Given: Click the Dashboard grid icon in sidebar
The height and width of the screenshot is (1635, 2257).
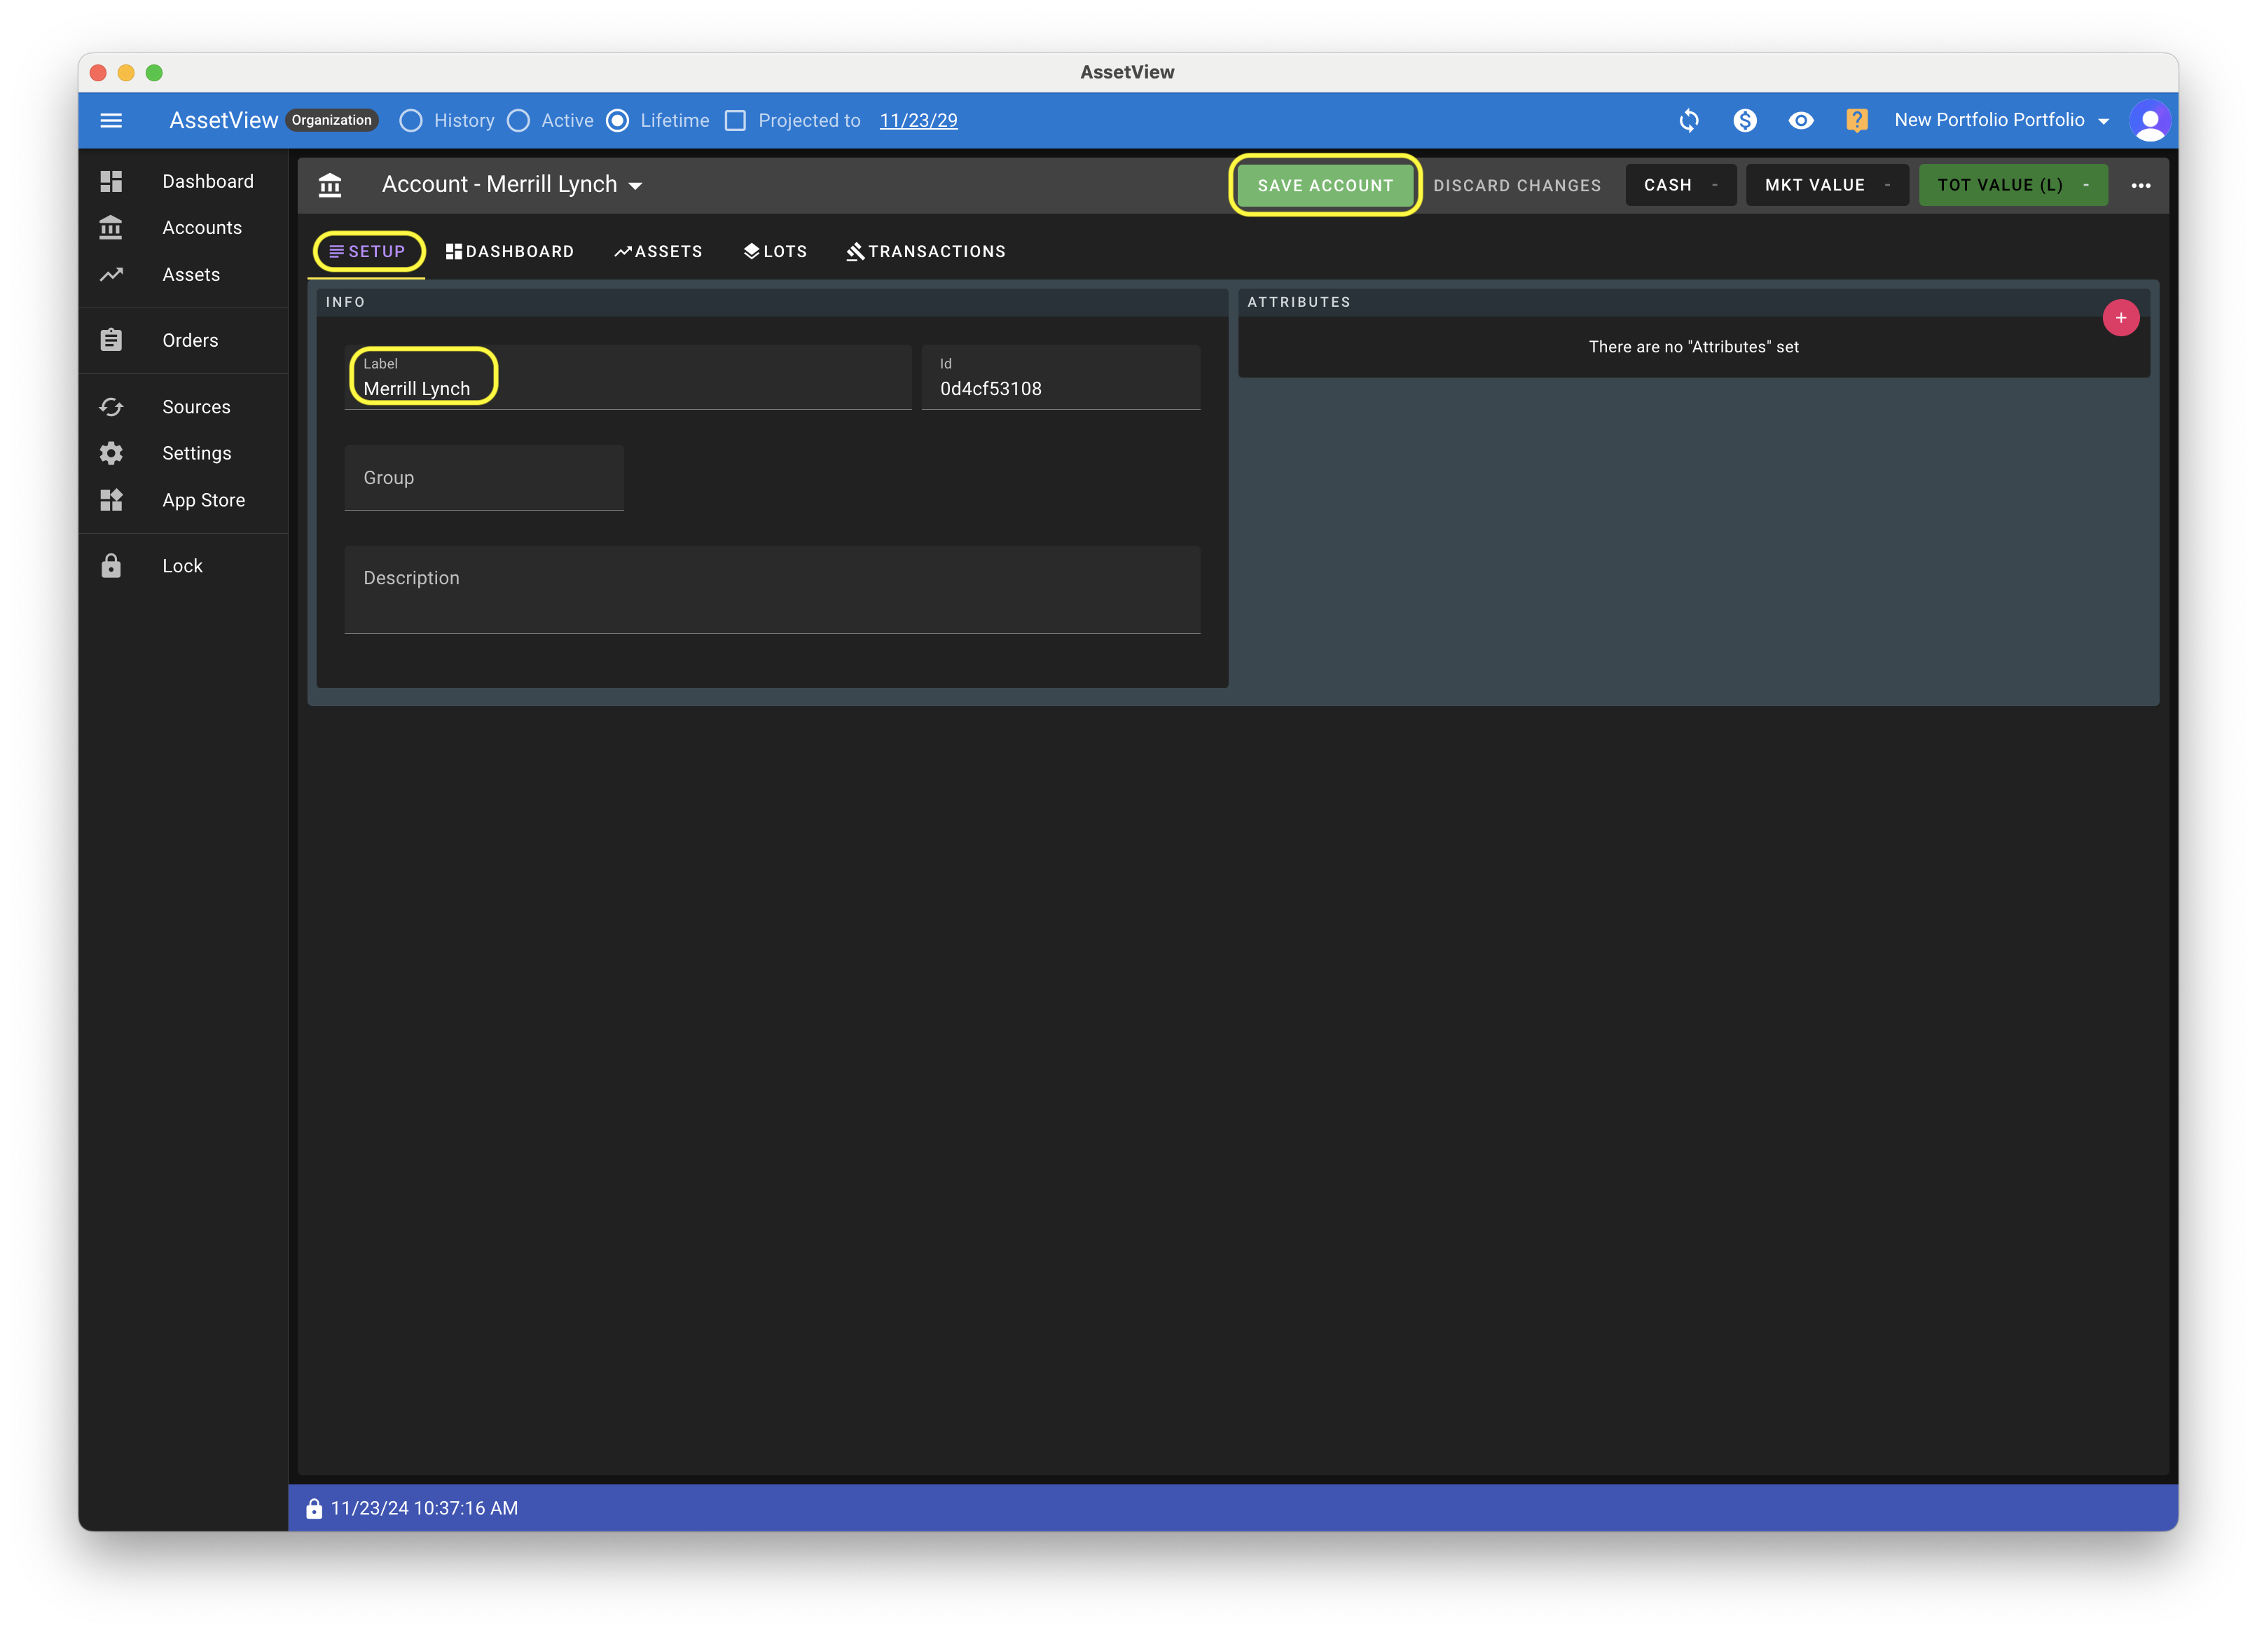Looking at the screenshot, I should click(111, 181).
